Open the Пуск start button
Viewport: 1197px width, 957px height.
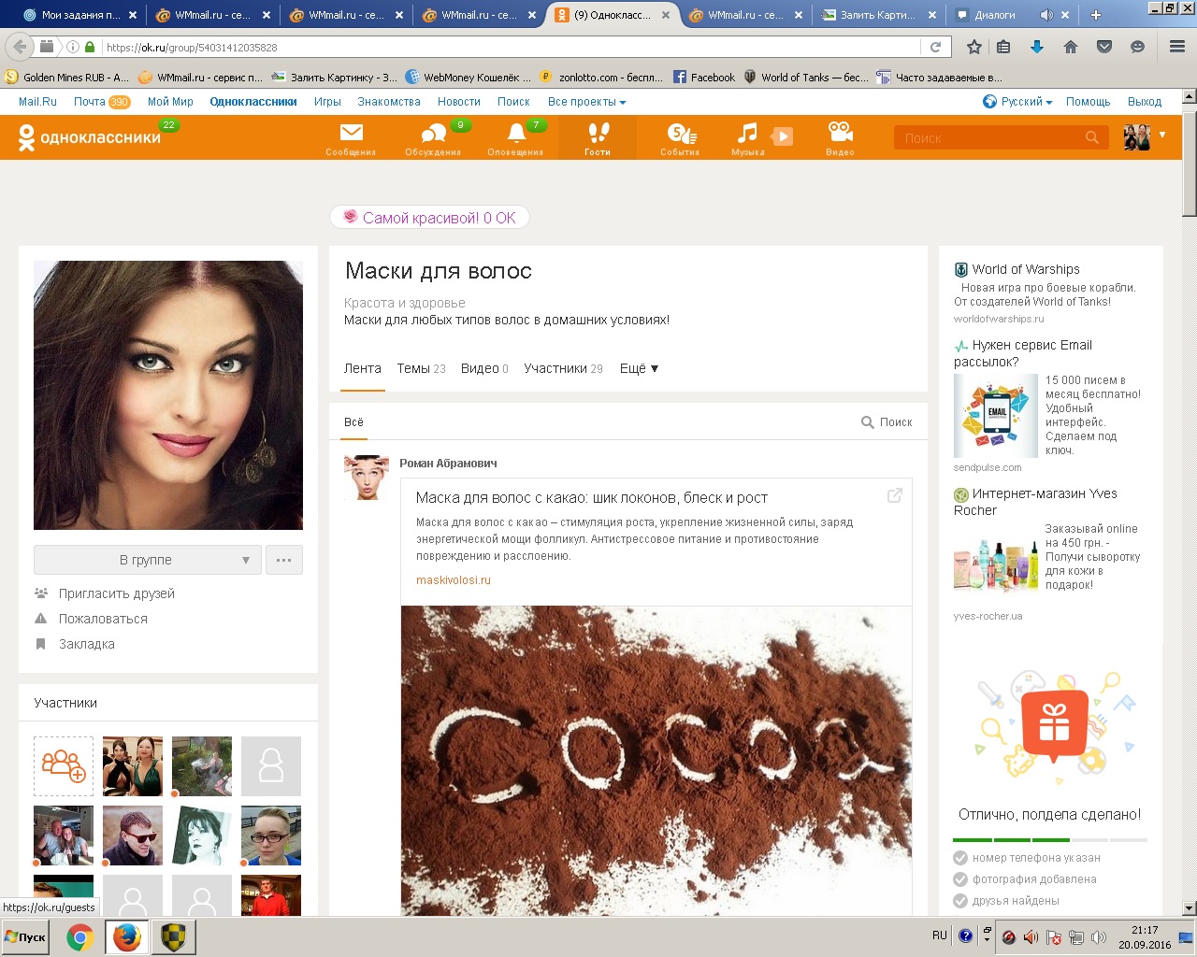point(25,937)
